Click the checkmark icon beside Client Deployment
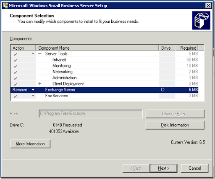 click(x=15, y=84)
